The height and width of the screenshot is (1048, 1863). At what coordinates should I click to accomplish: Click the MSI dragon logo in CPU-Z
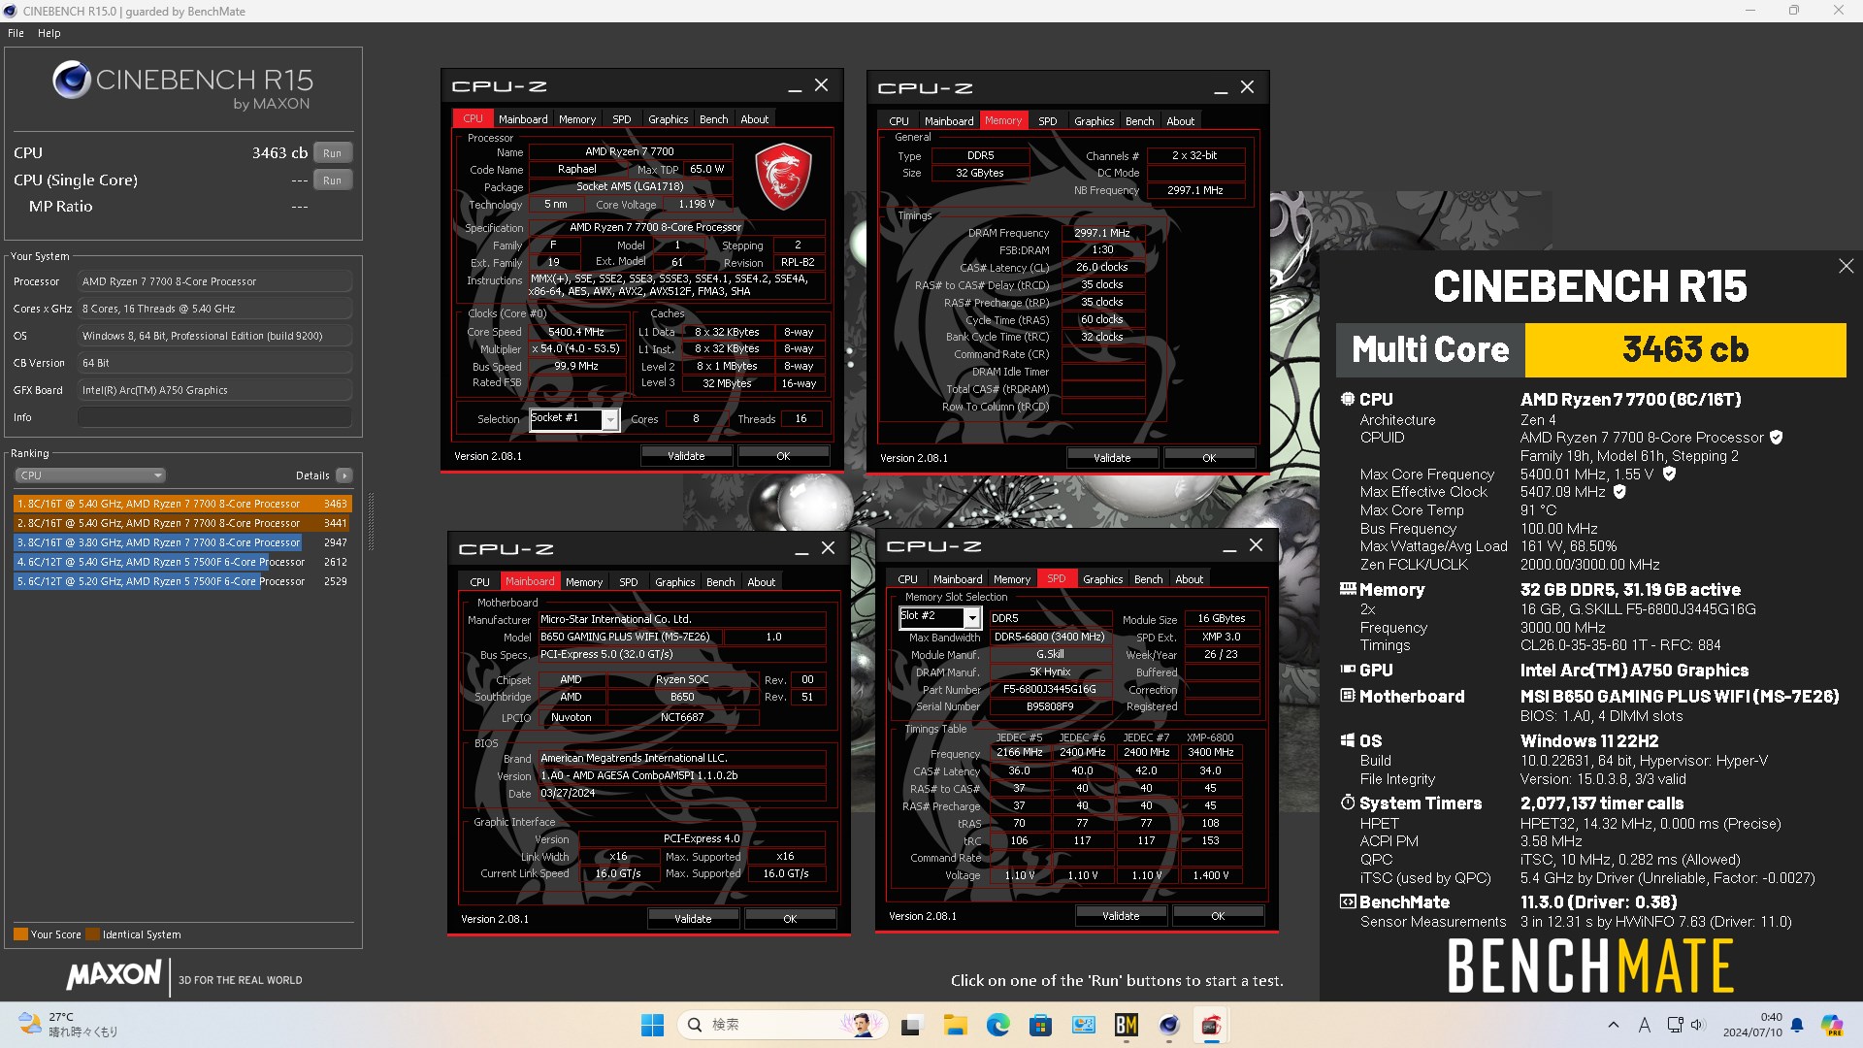tap(782, 177)
